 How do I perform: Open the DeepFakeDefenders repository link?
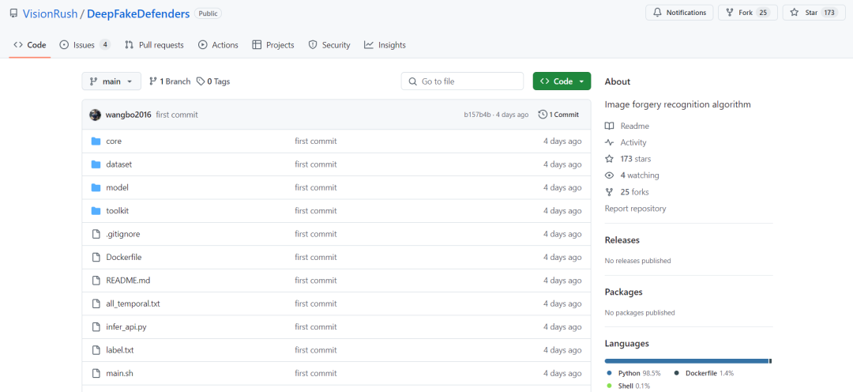pyautogui.click(x=138, y=13)
